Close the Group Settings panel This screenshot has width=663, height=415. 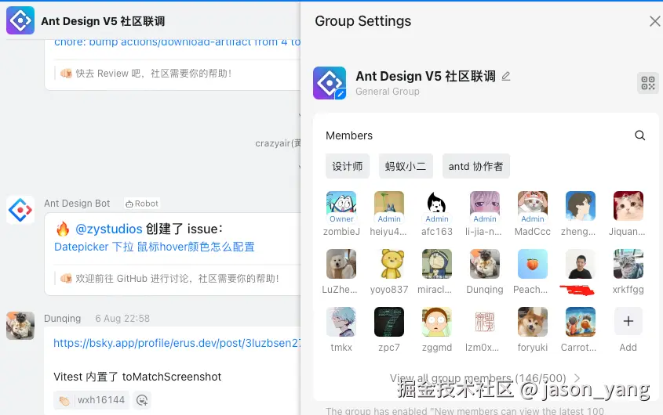click(x=655, y=21)
